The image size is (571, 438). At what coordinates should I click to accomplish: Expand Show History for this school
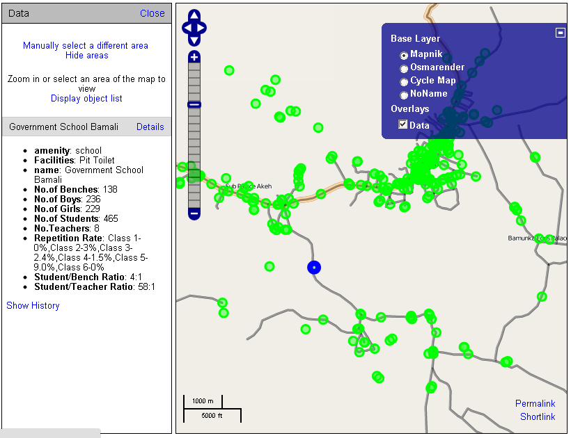coord(33,306)
